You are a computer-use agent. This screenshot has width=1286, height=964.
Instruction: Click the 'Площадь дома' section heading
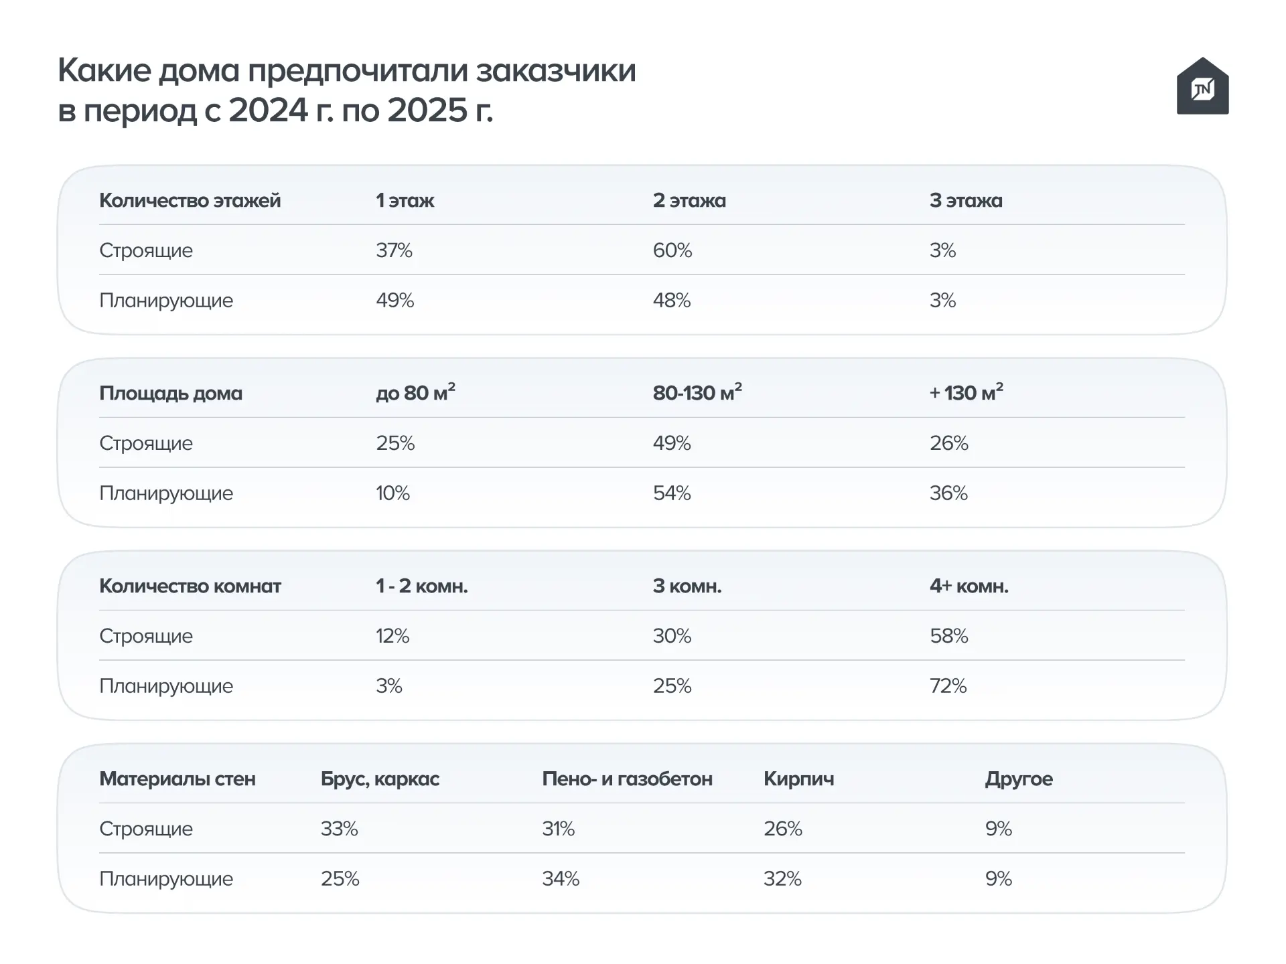pos(171,393)
